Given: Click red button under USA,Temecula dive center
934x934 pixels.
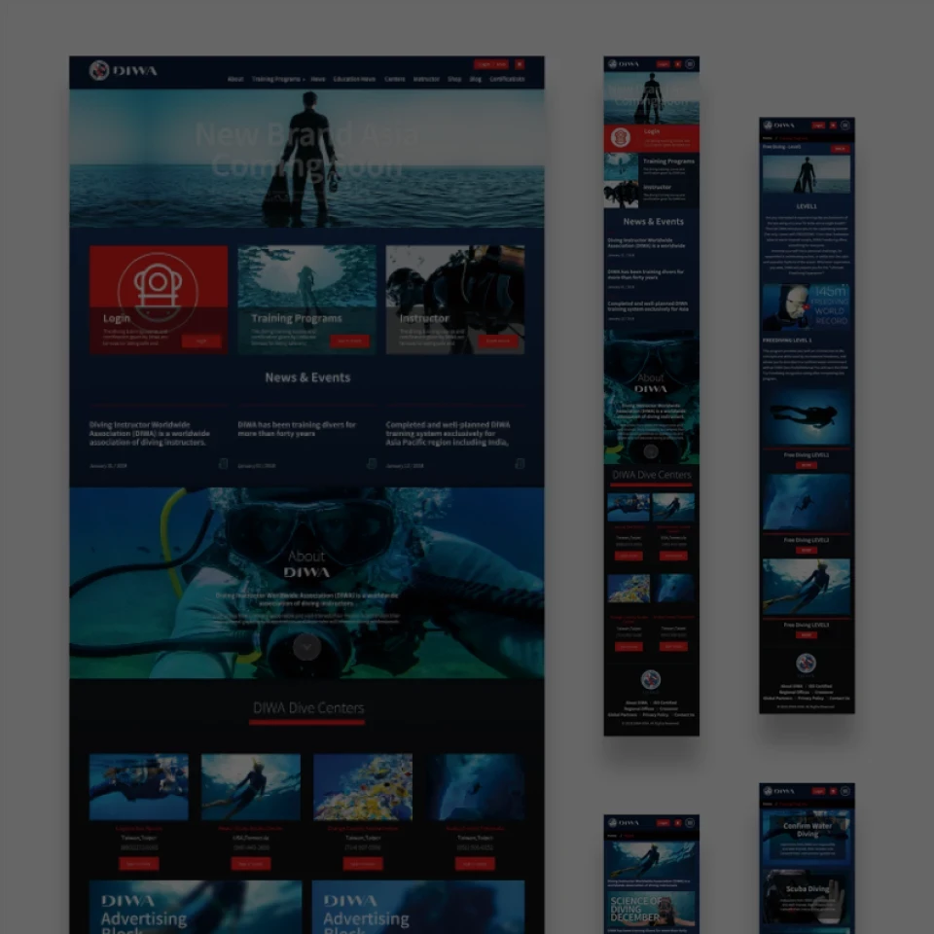Looking at the screenshot, I should click(251, 864).
